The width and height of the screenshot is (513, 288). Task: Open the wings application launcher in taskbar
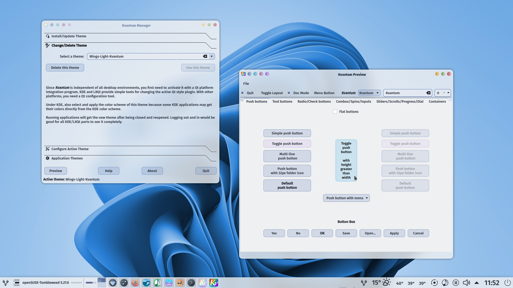coord(6,282)
